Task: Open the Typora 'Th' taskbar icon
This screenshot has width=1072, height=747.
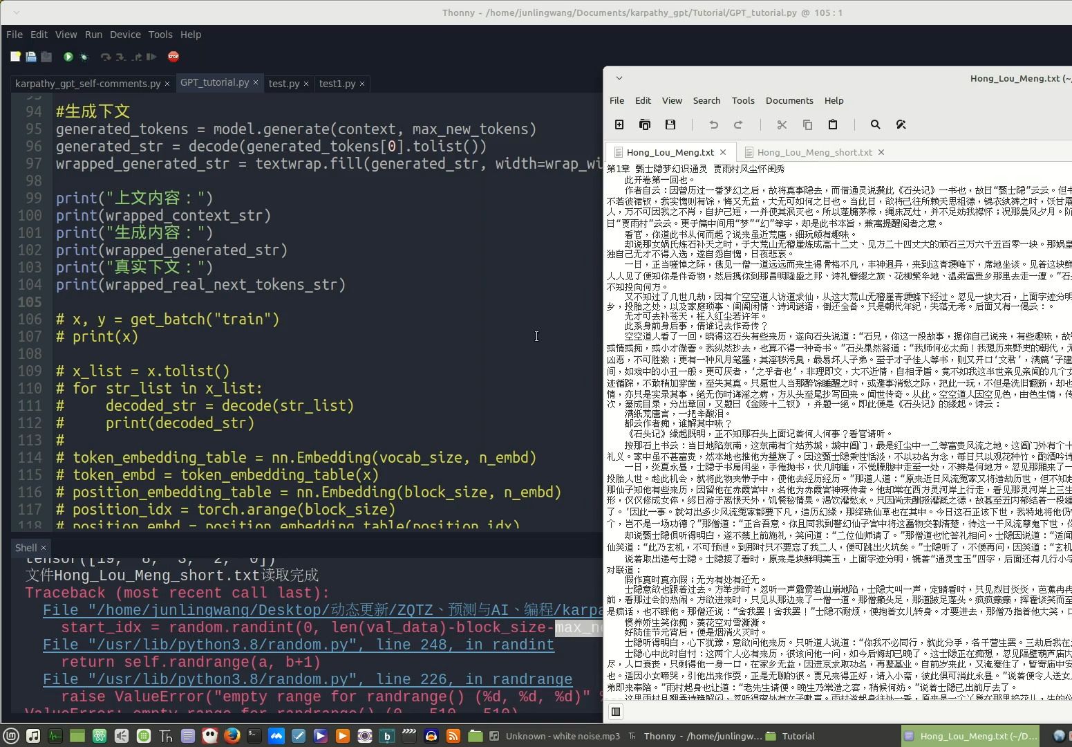Action: (166, 736)
